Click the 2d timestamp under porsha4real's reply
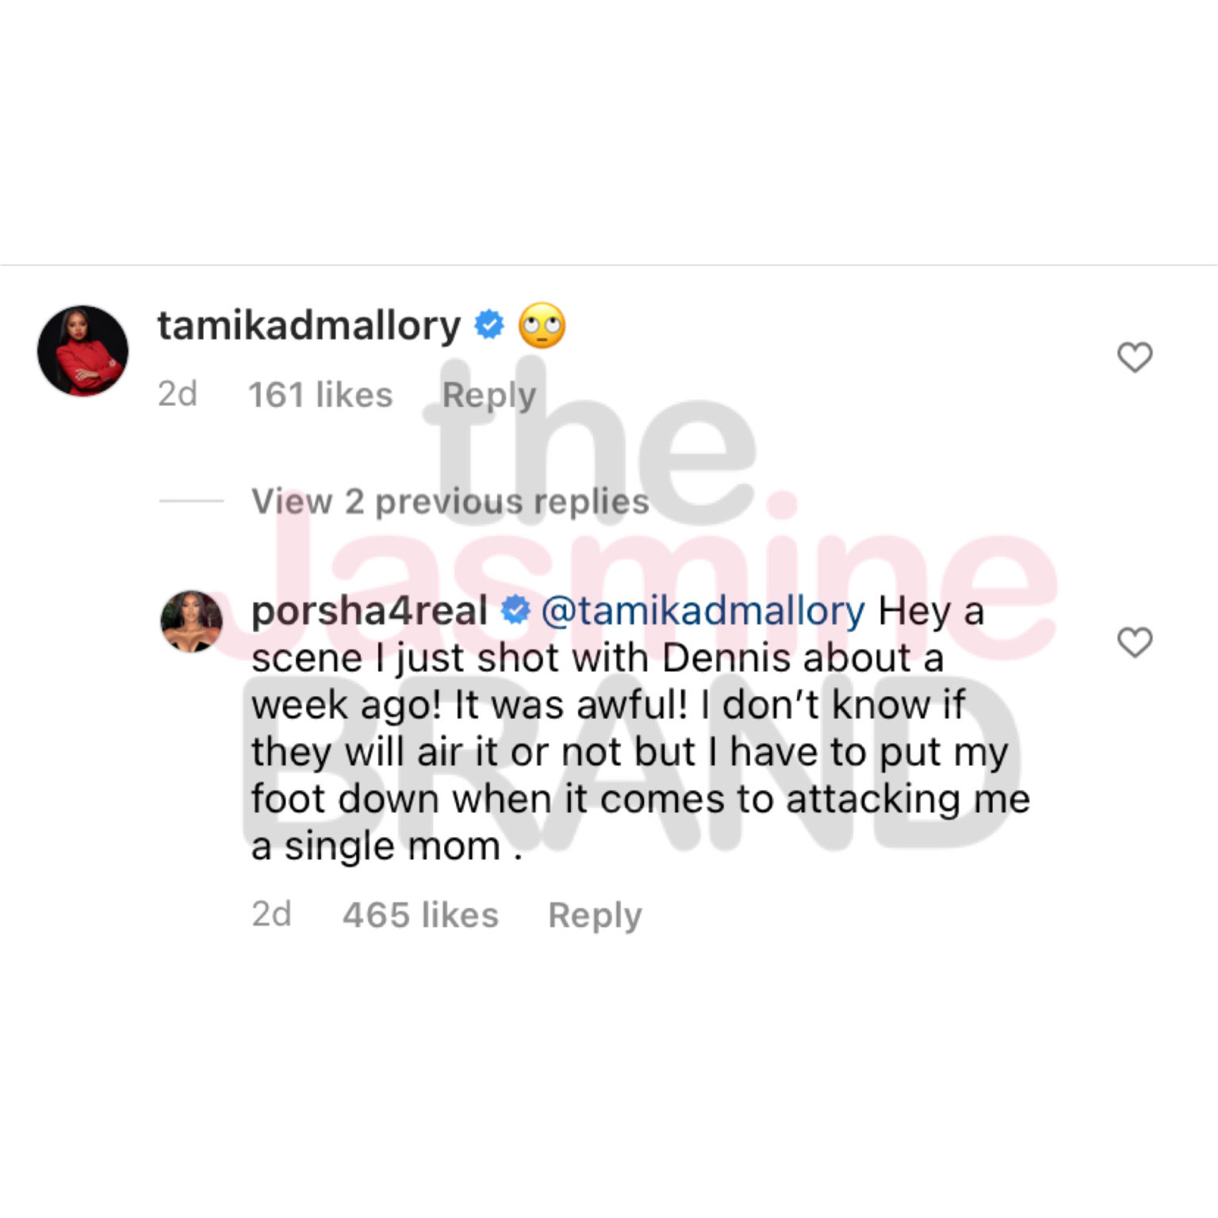The width and height of the screenshot is (1218, 1218). click(272, 914)
